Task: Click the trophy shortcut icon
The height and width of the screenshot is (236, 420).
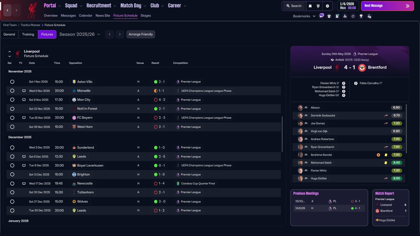Action: [x=361, y=16]
